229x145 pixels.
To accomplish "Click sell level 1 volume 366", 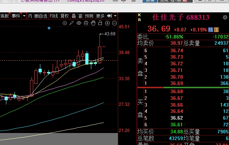I will click(x=224, y=83).
